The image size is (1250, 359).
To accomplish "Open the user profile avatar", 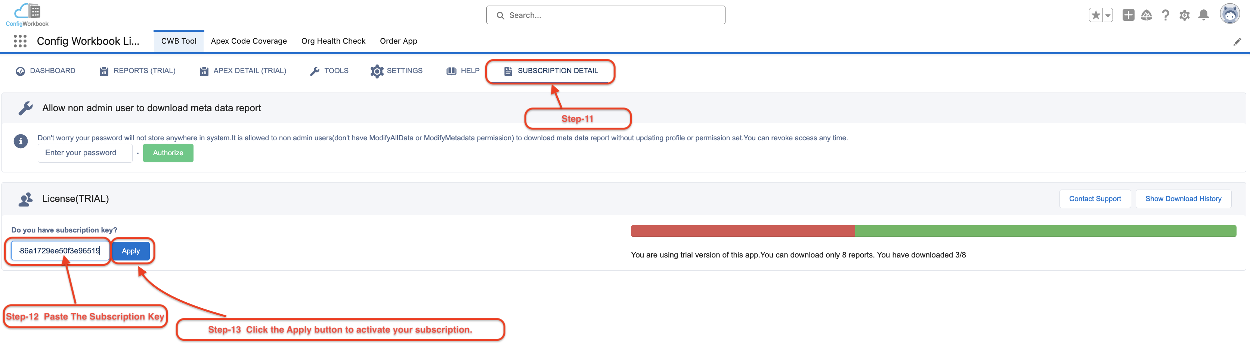I will coord(1229,14).
